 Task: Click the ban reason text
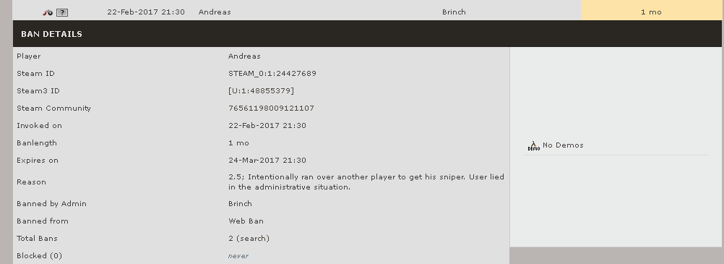tap(366, 182)
